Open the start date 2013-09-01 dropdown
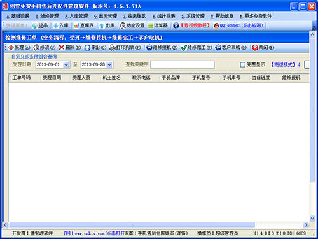The width and height of the screenshot is (318, 239). coord(66,64)
